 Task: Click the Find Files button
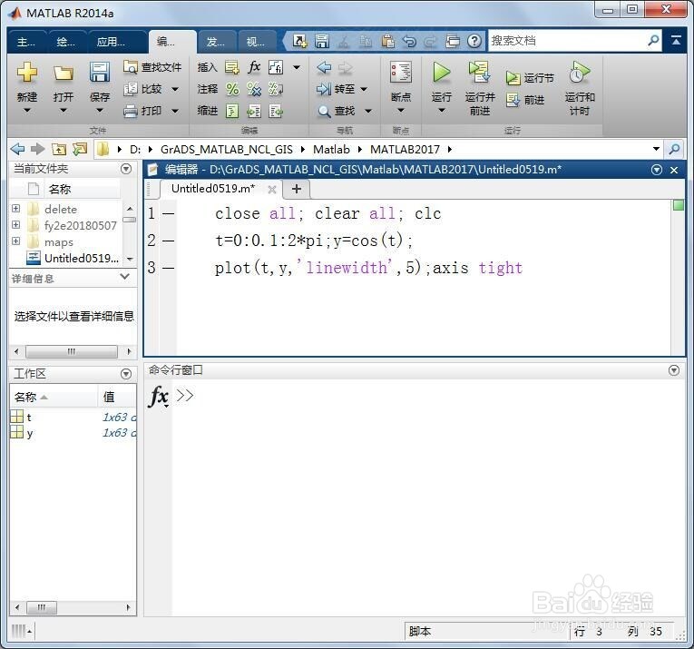pos(152,67)
